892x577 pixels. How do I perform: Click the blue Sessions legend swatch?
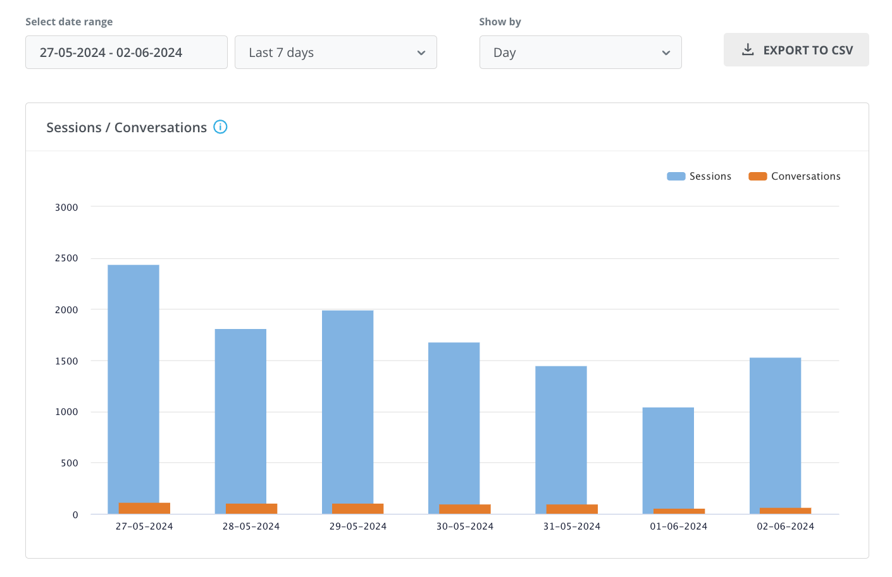(x=676, y=177)
